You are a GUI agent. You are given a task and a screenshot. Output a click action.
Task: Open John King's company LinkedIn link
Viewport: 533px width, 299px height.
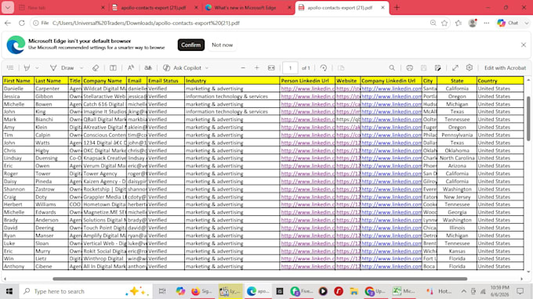tap(391, 112)
